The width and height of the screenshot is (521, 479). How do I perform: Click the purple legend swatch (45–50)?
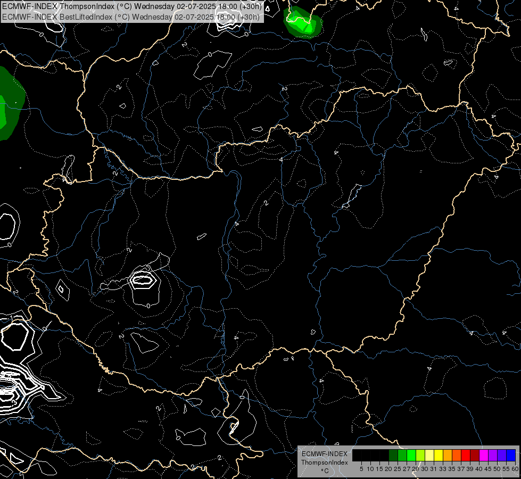click(x=493, y=455)
